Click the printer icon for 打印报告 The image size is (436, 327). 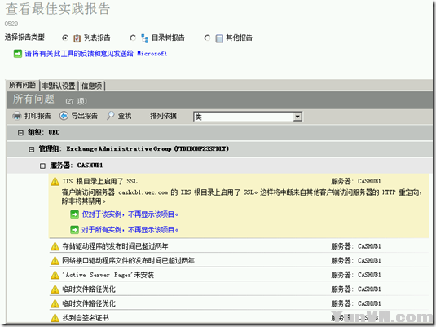[x=17, y=116]
